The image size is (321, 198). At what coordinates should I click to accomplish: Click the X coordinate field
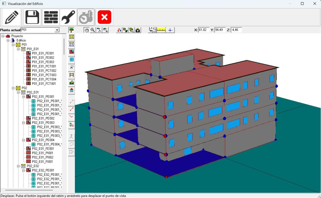click(x=204, y=30)
